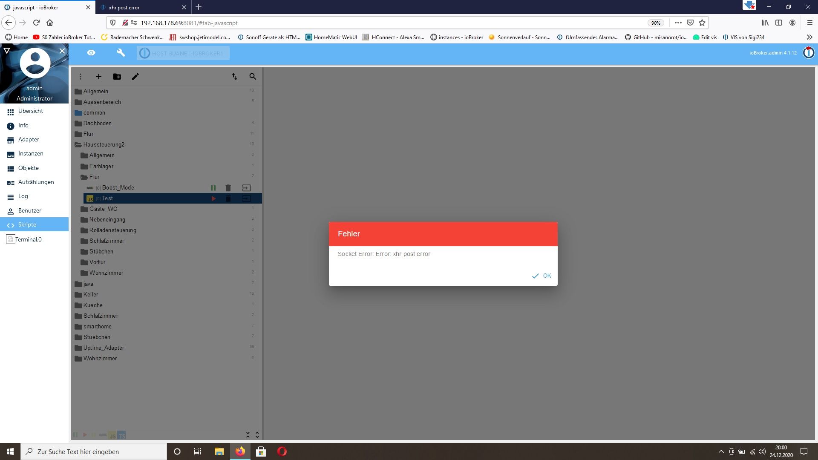Collapse all folders in script tree
The image size is (818, 460).
[x=248, y=435]
